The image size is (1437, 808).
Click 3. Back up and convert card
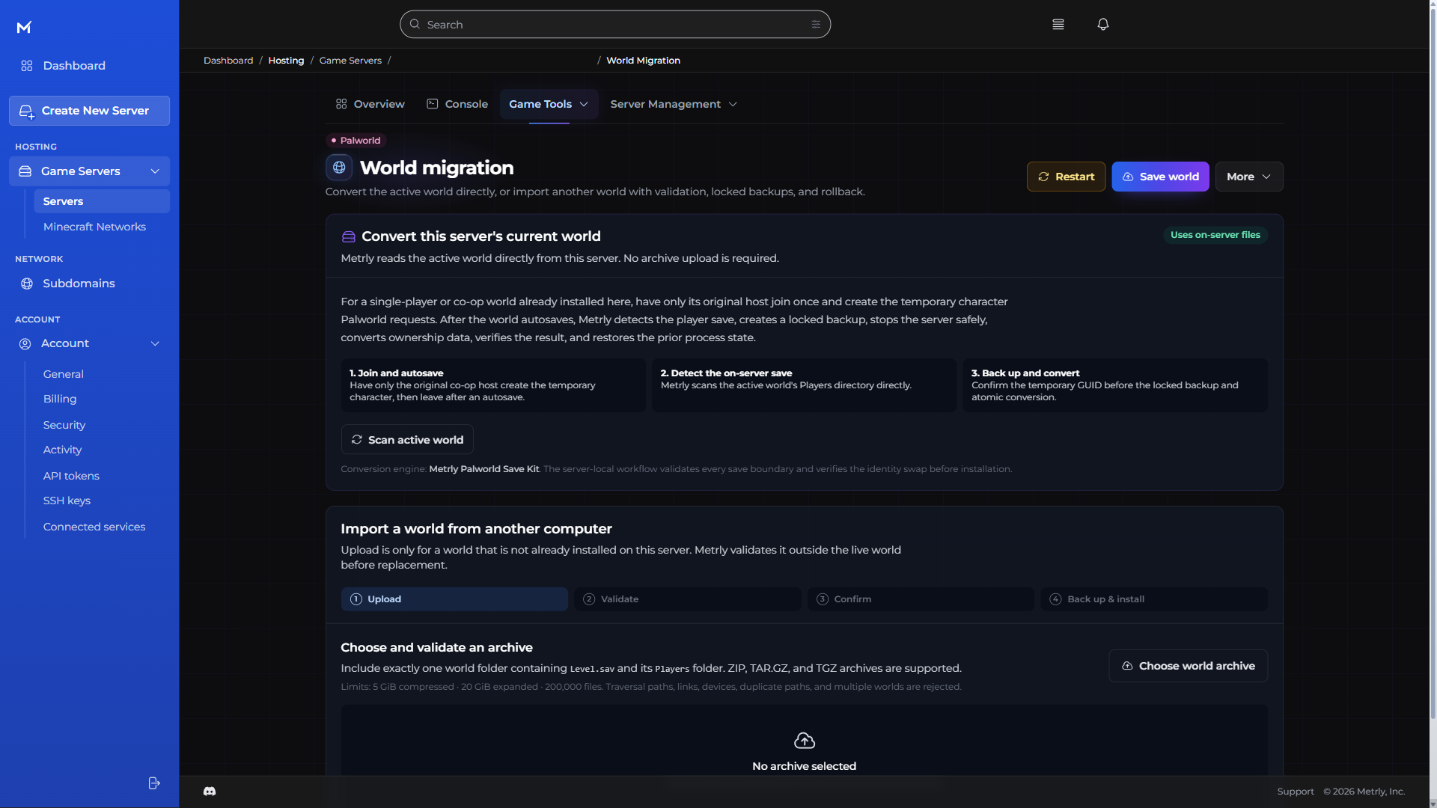[1115, 385]
